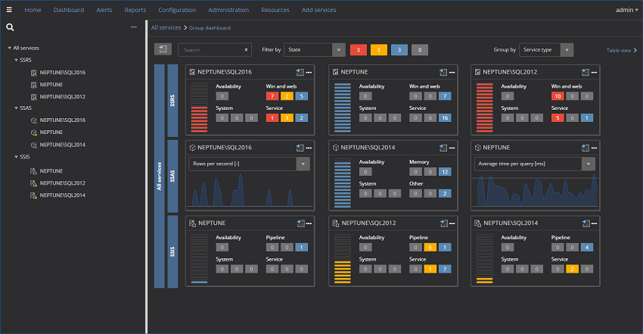Open the sidebar more options ellipsis
643x334 pixels.
tap(134, 27)
